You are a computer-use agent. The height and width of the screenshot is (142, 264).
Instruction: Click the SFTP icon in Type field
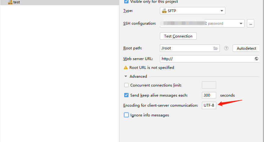164,11
